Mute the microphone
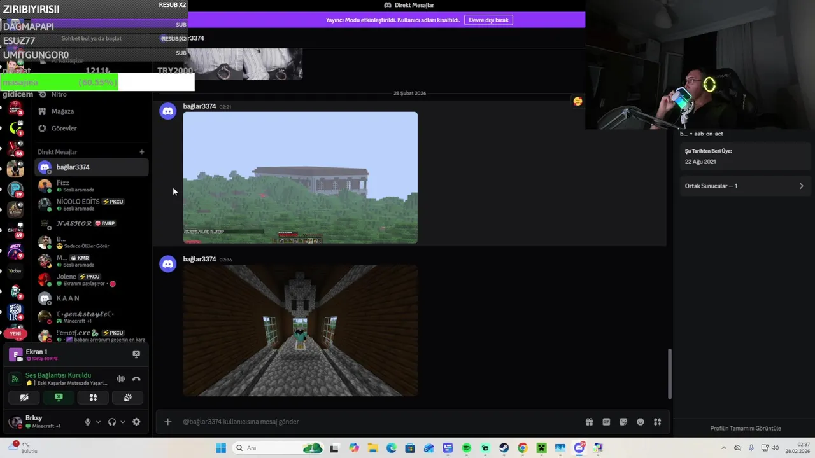This screenshot has height=458, width=815. pyautogui.click(x=88, y=422)
